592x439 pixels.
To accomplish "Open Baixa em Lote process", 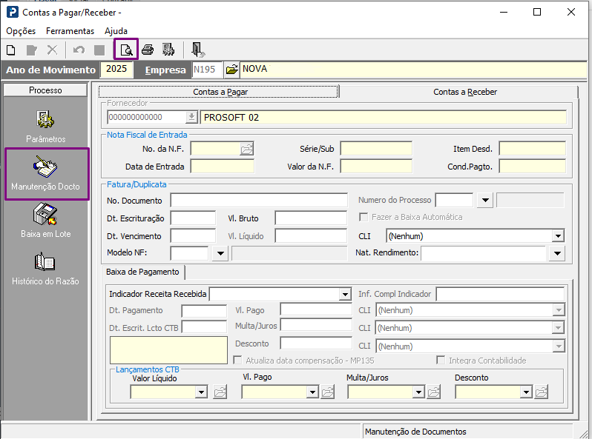I will click(46, 222).
